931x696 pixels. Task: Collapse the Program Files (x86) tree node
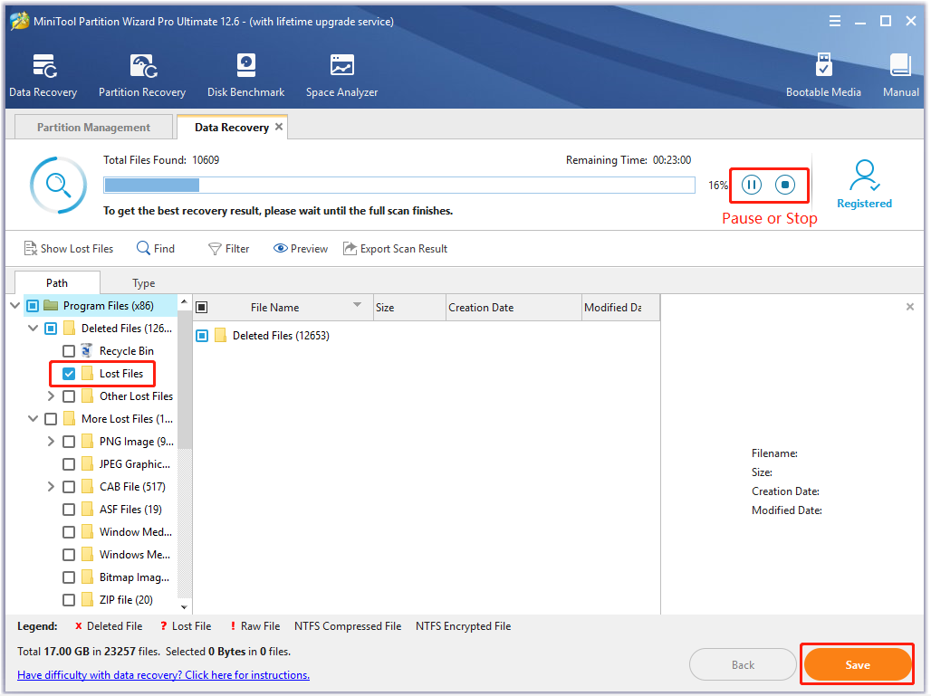(15, 306)
